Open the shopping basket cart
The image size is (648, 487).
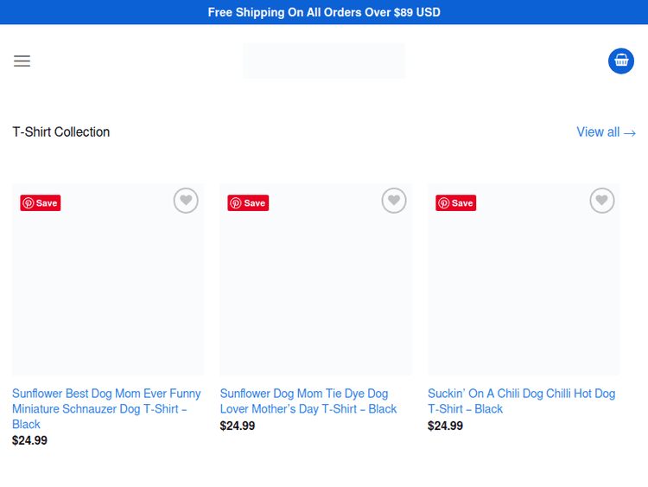coord(620,61)
